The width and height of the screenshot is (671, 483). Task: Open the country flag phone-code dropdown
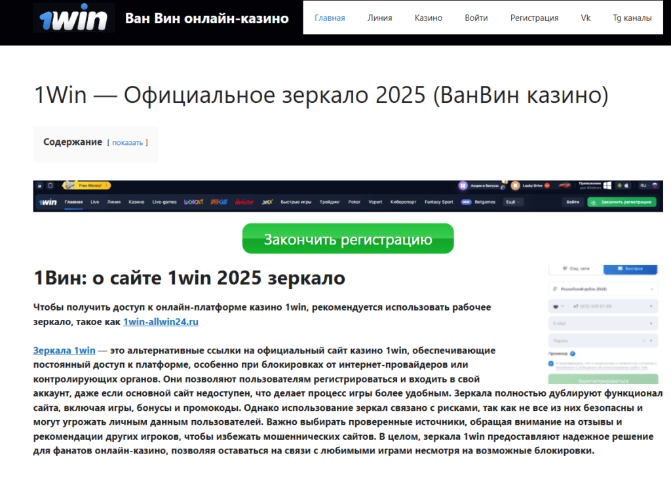[558, 306]
